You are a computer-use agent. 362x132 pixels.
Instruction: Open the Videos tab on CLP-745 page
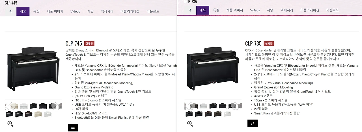[75, 12]
